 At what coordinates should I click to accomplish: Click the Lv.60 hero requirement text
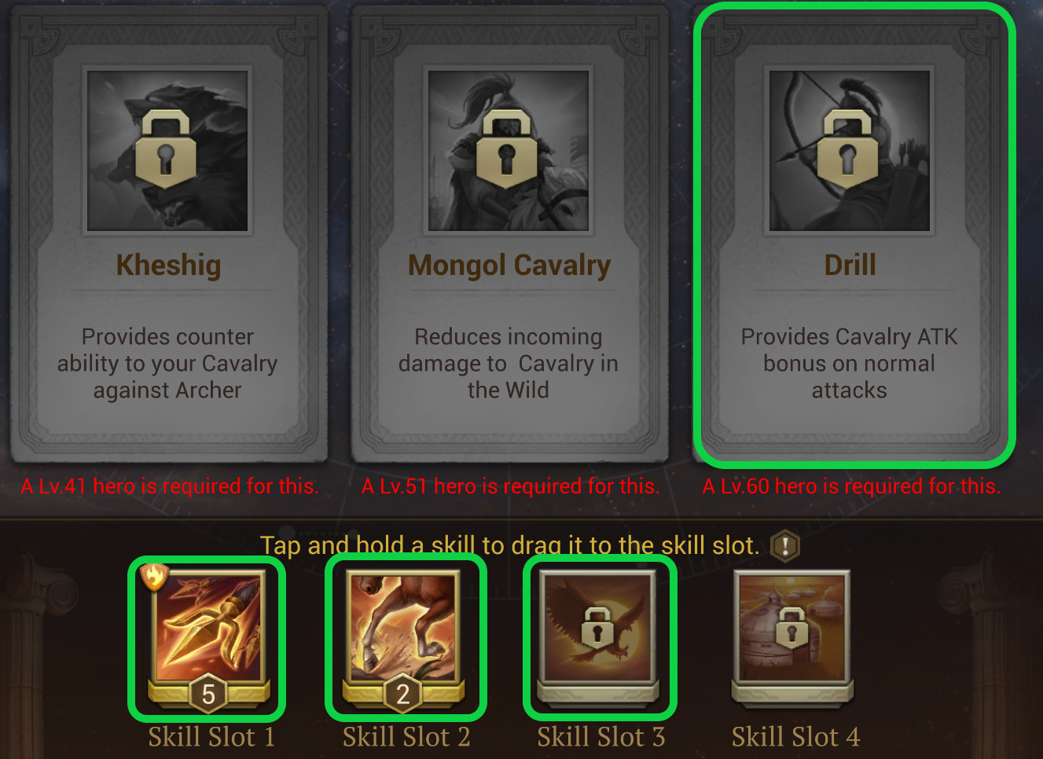[x=851, y=486]
